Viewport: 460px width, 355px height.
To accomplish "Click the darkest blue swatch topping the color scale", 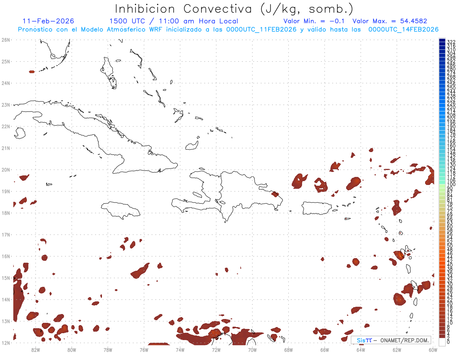I will coord(442,41).
